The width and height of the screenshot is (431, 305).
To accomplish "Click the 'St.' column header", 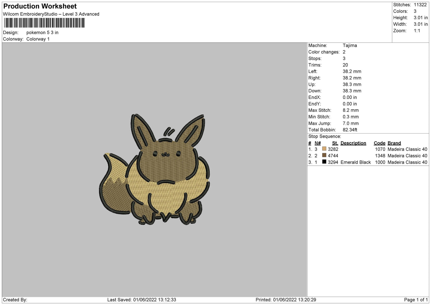I will click(335, 143).
